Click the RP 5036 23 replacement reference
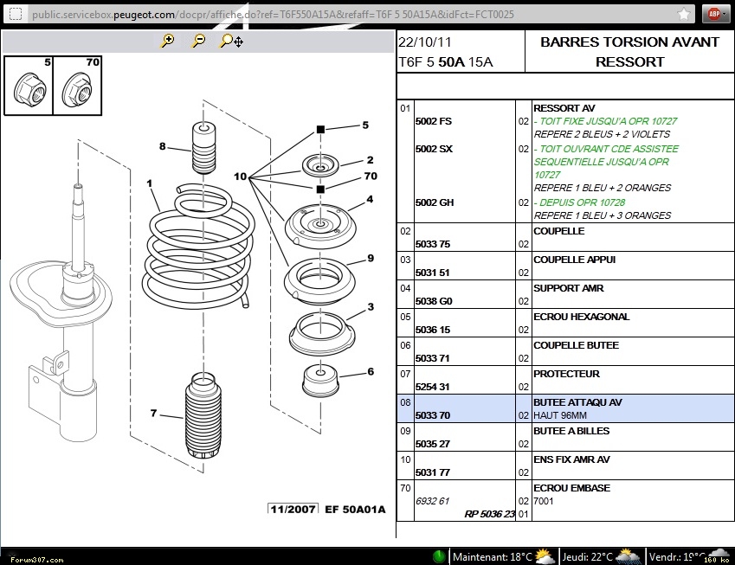The width and height of the screenshot is (735, 565). [x=489, y=514]
